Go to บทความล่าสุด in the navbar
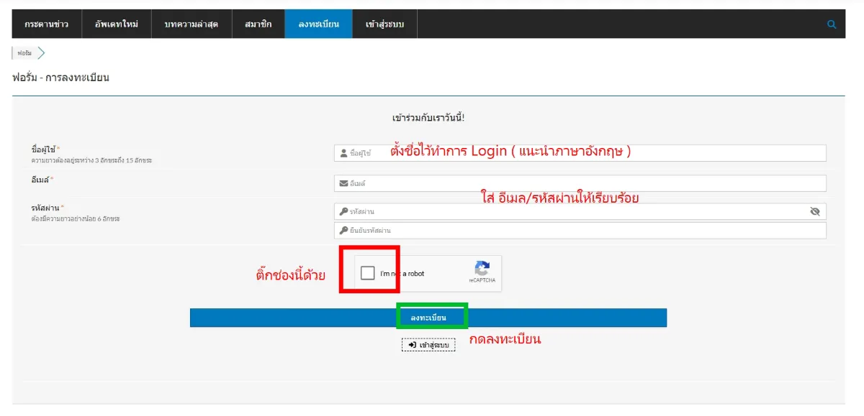Screen dimensions: 864x416 coord(190,24)
